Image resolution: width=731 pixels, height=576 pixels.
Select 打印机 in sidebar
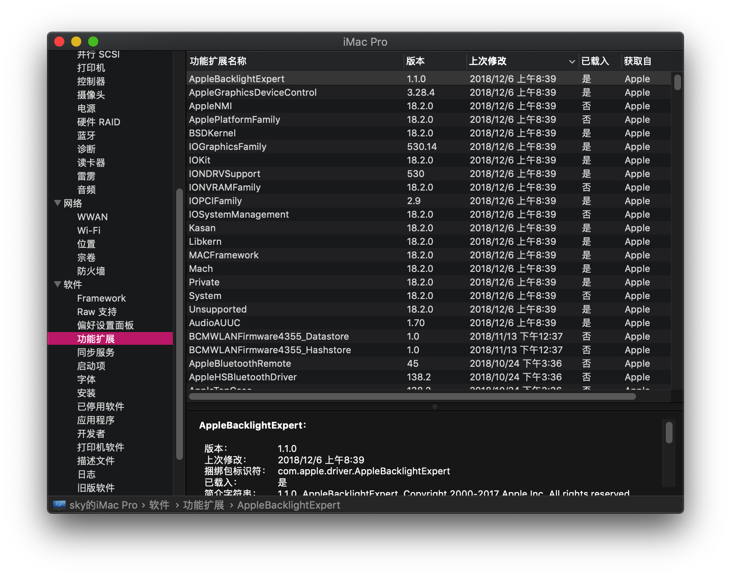(x=91, y=68)
